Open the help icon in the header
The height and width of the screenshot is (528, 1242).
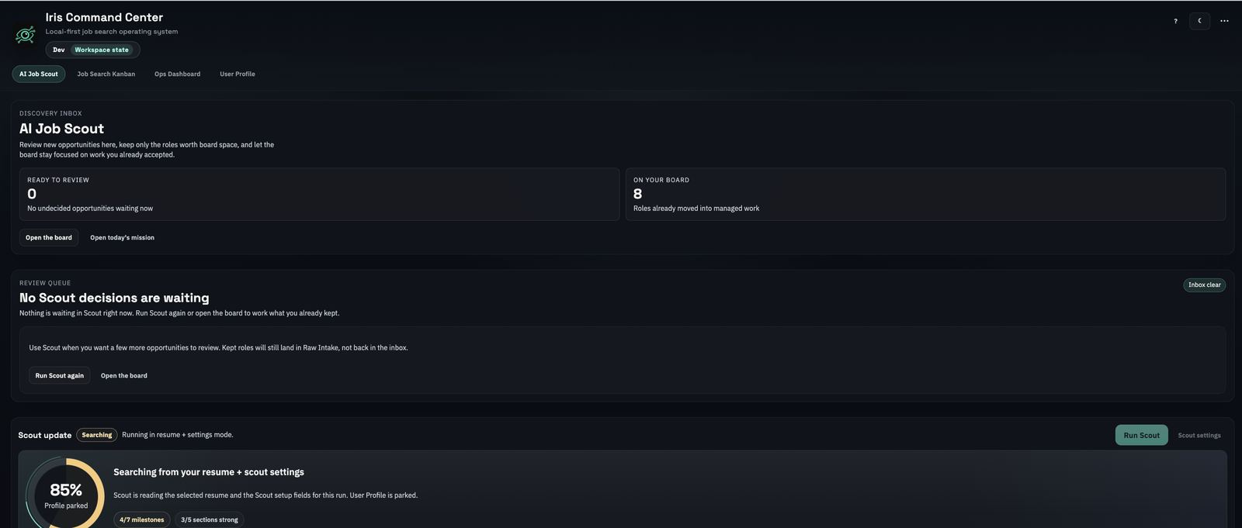(1174, 21)
